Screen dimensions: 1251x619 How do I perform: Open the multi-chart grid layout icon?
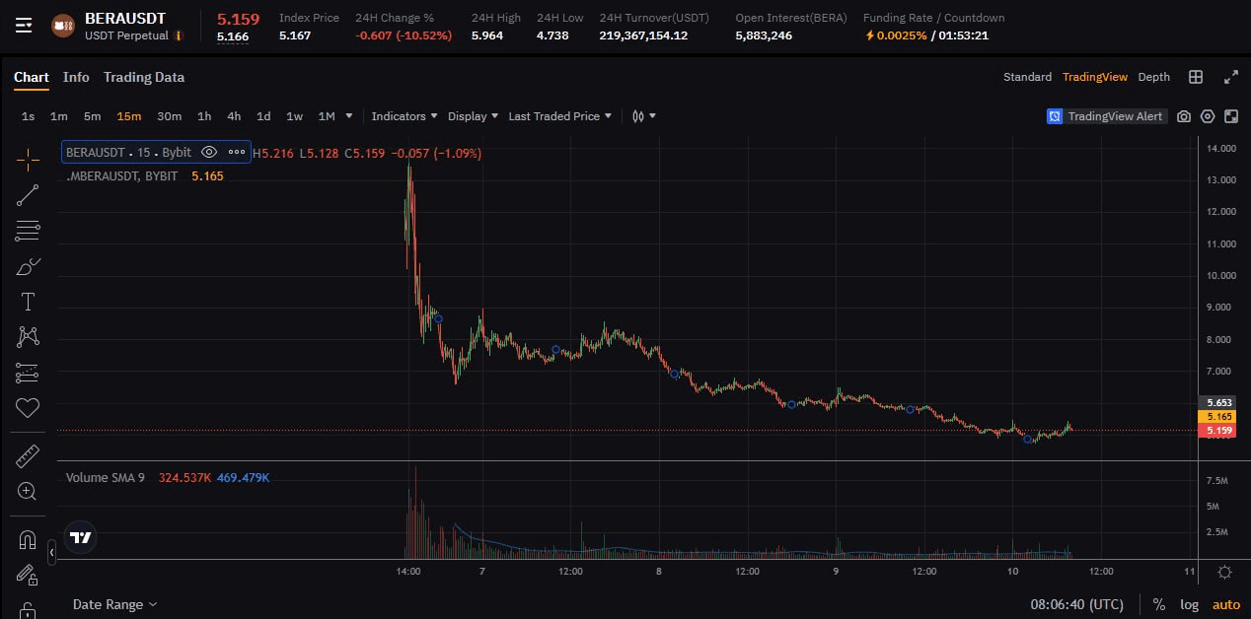point(1196,77)
